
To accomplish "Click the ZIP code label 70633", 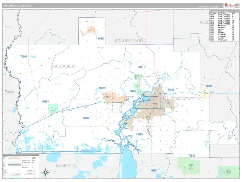I will pos(101,39).
